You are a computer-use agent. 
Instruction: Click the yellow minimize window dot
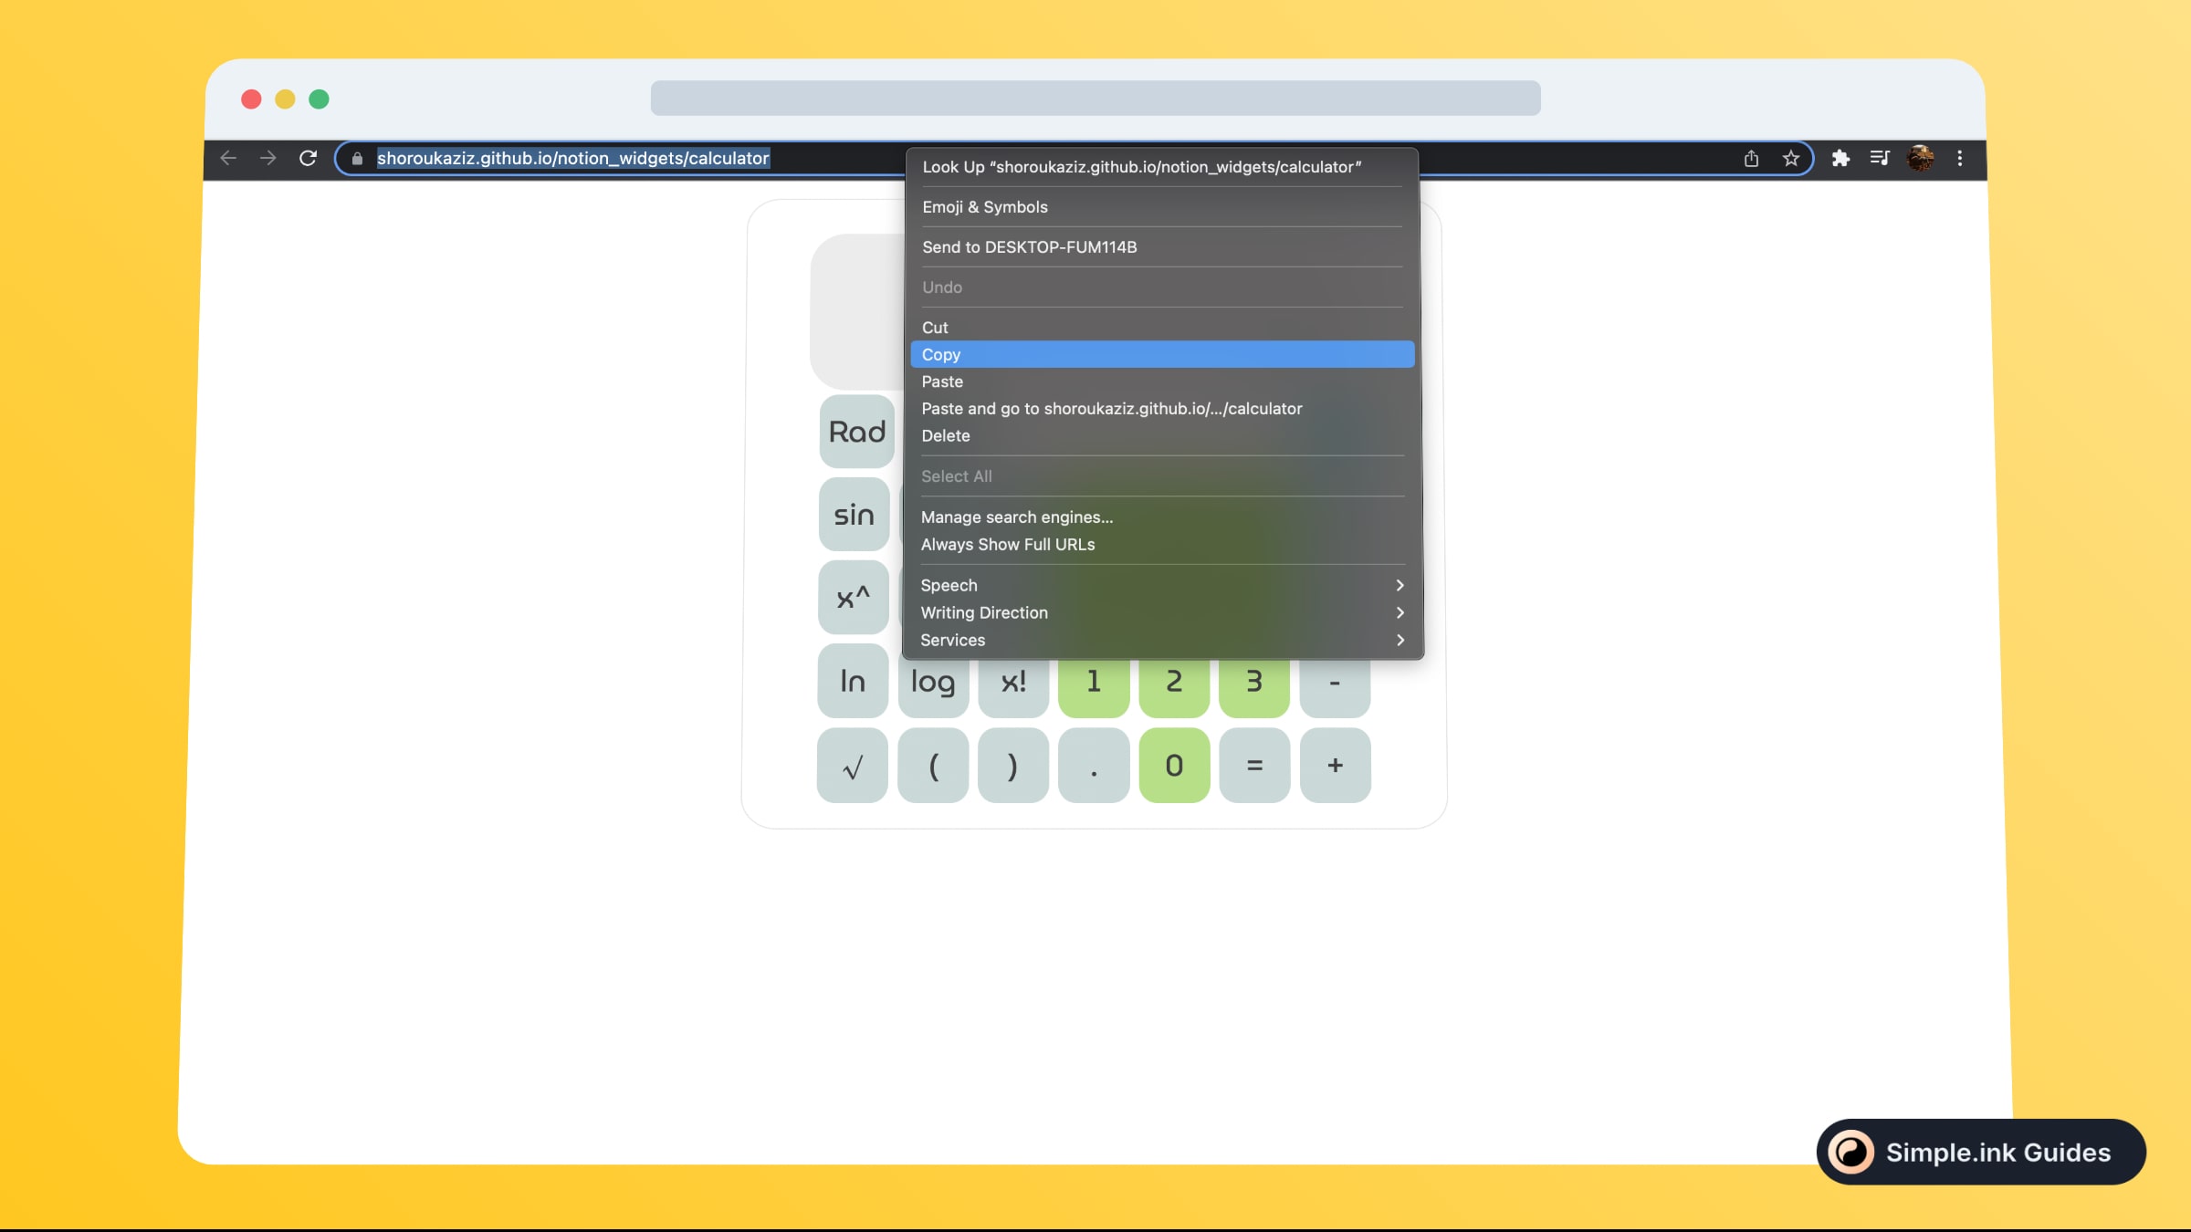point(285,99)
